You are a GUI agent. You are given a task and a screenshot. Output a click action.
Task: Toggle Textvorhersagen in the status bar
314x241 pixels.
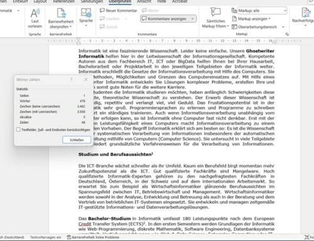pos(45,237)
